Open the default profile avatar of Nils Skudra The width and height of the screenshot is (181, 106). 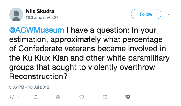pos(16,14)
